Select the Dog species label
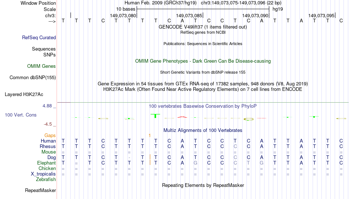349x199 pixels. coord(51,158)
